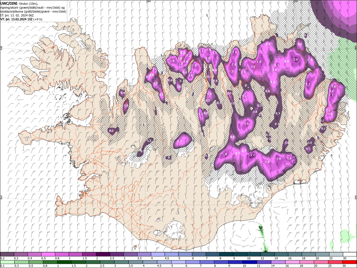This screenshot has height=268, width=357.
Task: Click upper scale swatch between 2 and 2.5
Action: click(x=103, y=254)
